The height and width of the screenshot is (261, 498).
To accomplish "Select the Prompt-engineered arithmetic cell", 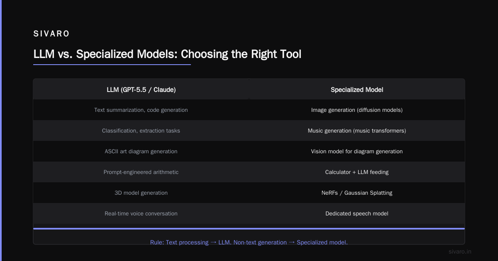I will [141, 172].
